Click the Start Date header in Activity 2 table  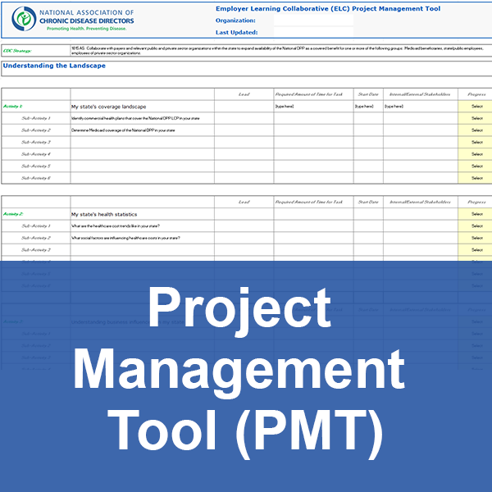pos(368,202)
